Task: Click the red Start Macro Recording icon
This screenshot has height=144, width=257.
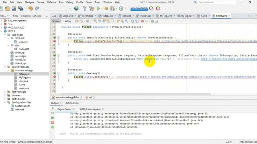Action: (143, 21)
